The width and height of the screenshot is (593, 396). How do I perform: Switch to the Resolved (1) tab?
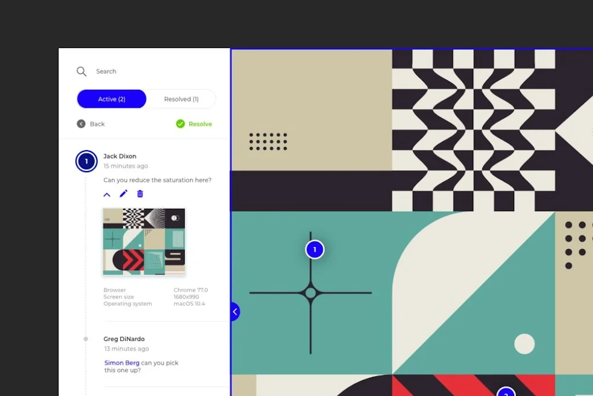point(181,99)
